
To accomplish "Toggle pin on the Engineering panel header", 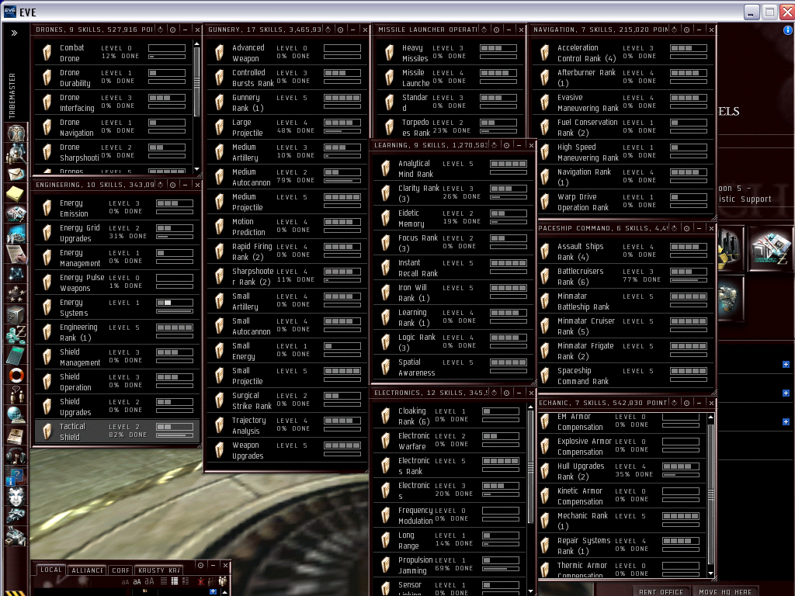I will [160, 185].
